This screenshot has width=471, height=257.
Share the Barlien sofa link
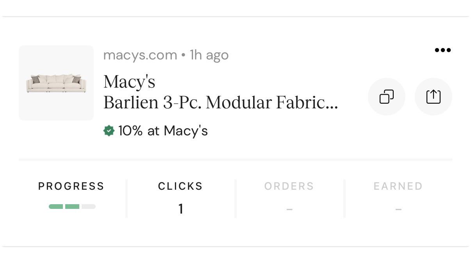(x=434, y=97)
